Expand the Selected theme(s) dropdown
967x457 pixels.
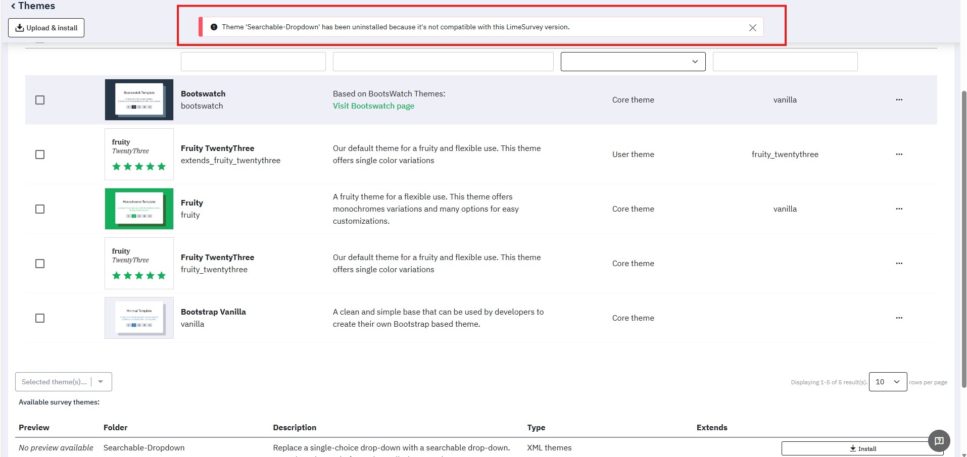(100, 382)
